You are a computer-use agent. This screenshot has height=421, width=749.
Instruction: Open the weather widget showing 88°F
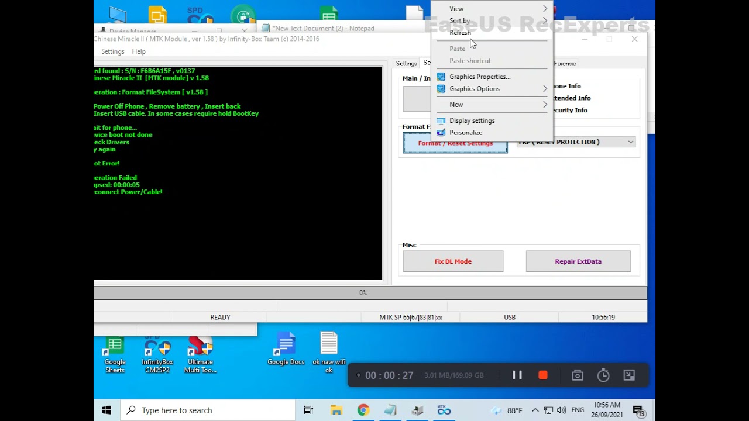(x=507, y=410)
